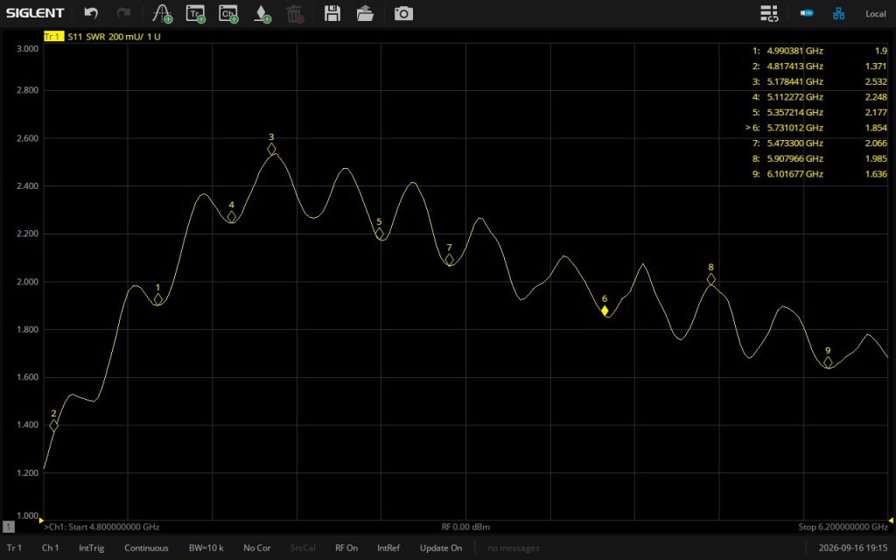Viewport: 896px width, 560px height.
Task: Click the delete trash can icon
Action: tap(295, 13)
